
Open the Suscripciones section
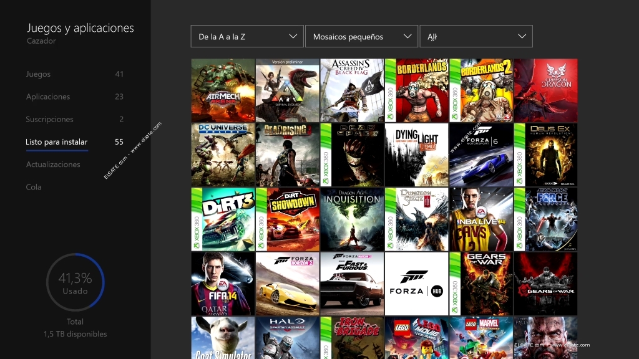pyautogui.click(x=75, y=119)
